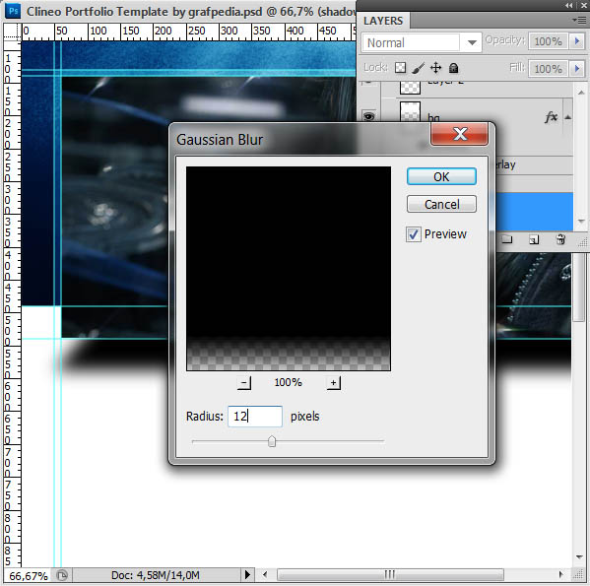Toggle Lock position move icon

435,68
